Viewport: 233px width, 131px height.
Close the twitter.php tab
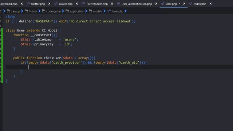[x=50, y=4]
